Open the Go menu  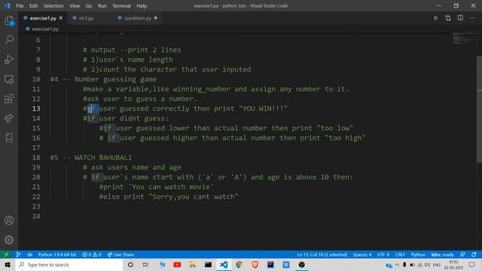click(89, 6)
